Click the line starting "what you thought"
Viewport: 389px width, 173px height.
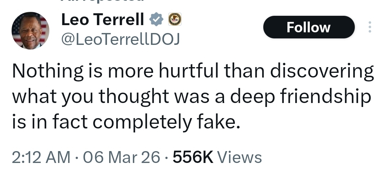coord(192,97)
